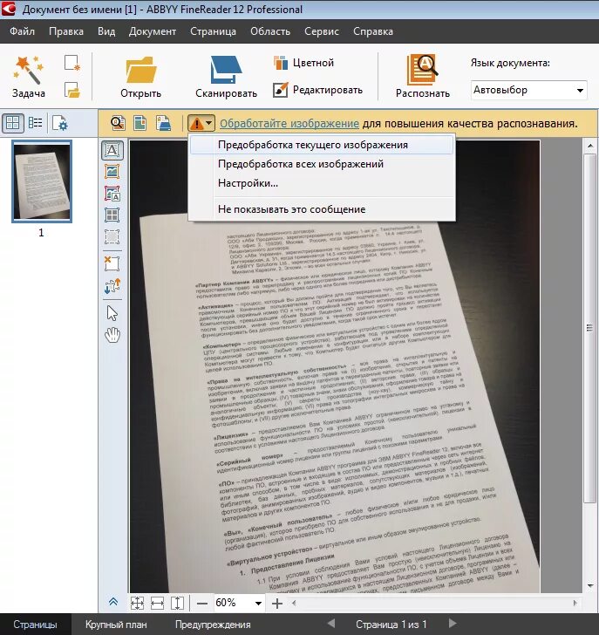599x635 pixels.
Task: Open the Область menu
Action: pos(270,31)
